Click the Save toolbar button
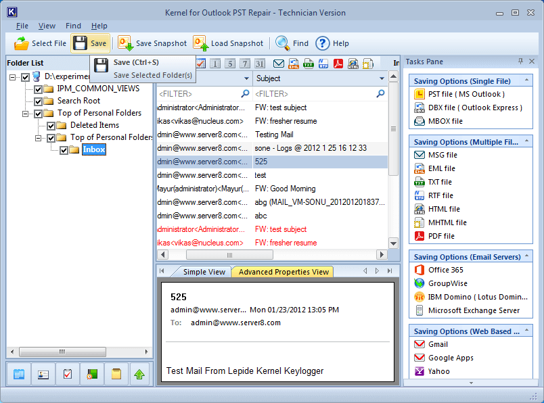Image resolution: width=544 pixels, height=403 pixels. point(90,43)
